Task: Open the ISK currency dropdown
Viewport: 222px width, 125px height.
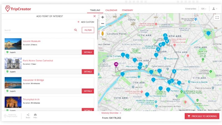Action: [203, 9]
